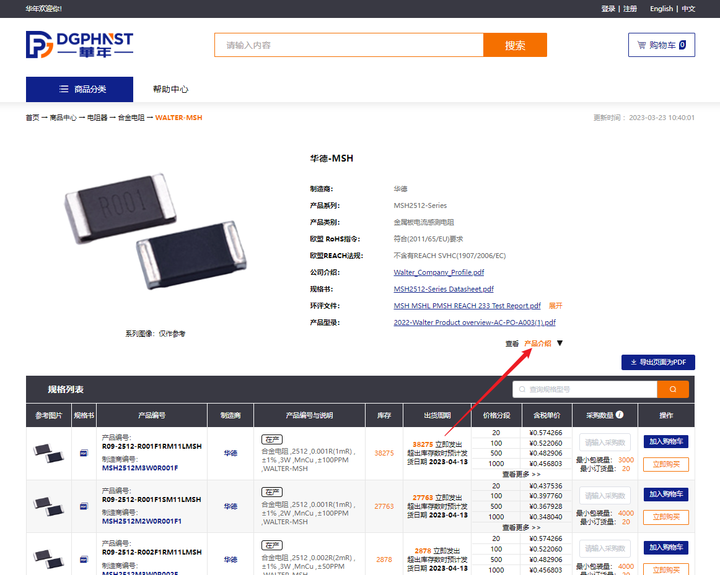
Task: Open the shopping cart button
Action: point(661,45)
